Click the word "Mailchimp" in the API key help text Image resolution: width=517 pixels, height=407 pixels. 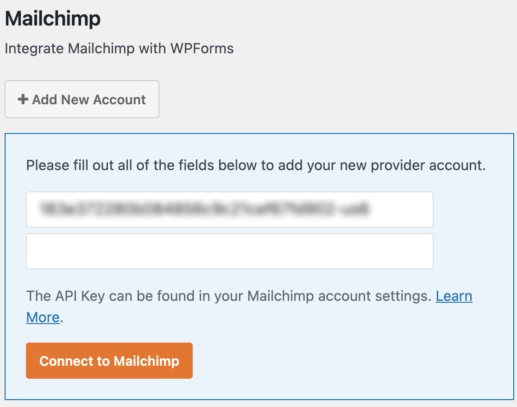click(x=278, y=296)
